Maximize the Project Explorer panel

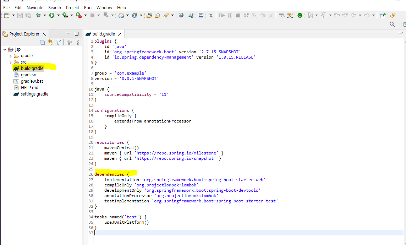pyautogui.click(x=77, y=34)
